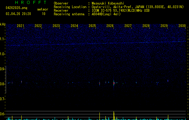Click the 0.9 kHz axis label
This screenshot has height=120, width=189.
(3, 69)
